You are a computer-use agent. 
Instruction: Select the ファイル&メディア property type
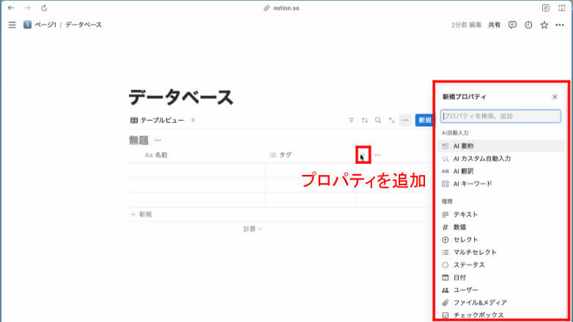(501, 303)
